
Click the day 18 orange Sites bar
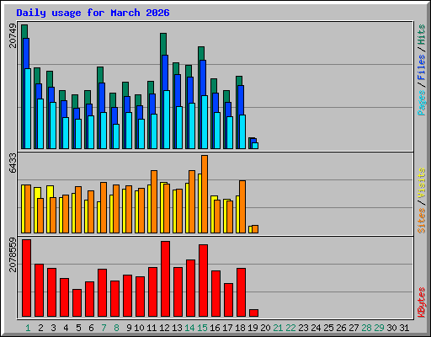pos(242,206)
